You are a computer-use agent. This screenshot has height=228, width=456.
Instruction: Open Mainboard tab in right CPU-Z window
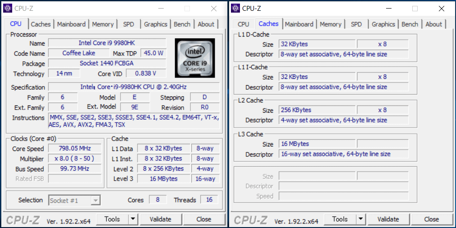coord(299,24)
